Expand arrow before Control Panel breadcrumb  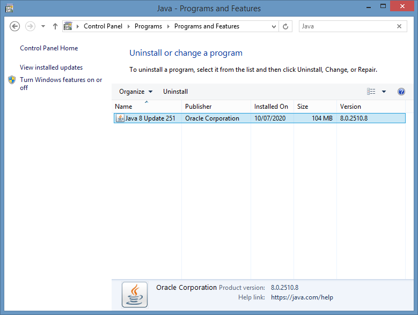coord(78,26)
